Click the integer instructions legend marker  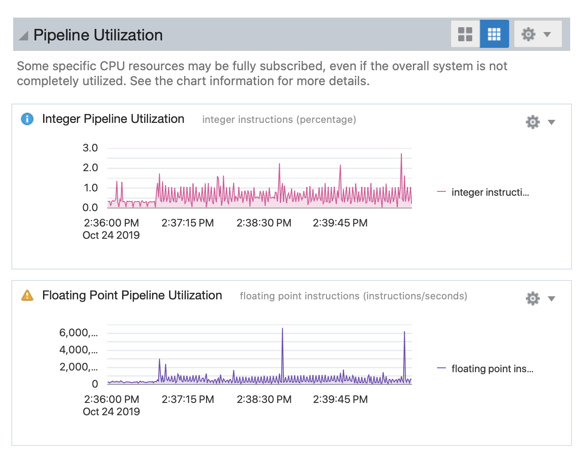coord(442,192)
